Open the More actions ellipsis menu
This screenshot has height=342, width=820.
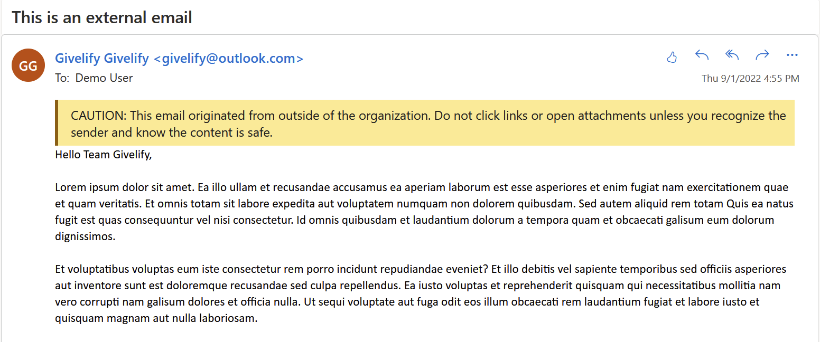pyautogui.click(x=792, y=55)
